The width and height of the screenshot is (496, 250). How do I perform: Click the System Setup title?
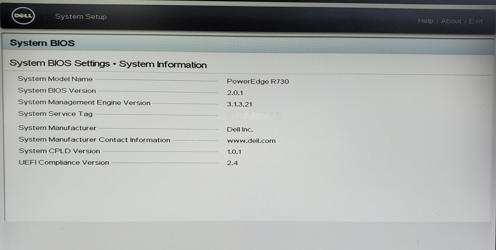pos(81,17)
